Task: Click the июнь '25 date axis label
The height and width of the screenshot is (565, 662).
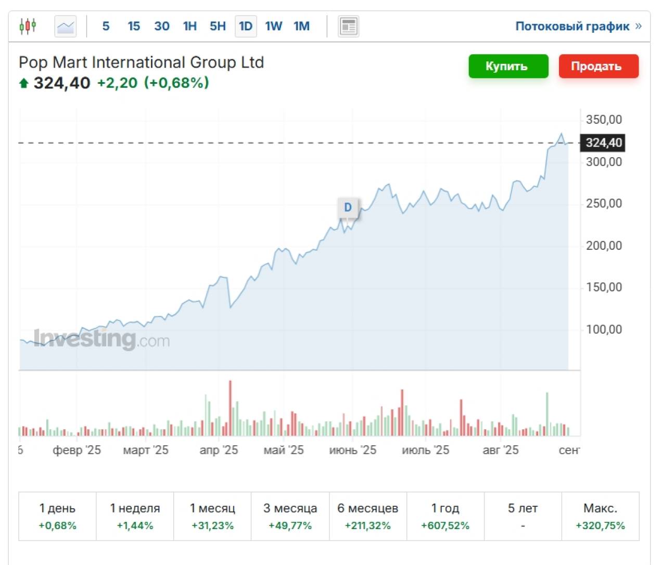Action: tap(352, 450)
